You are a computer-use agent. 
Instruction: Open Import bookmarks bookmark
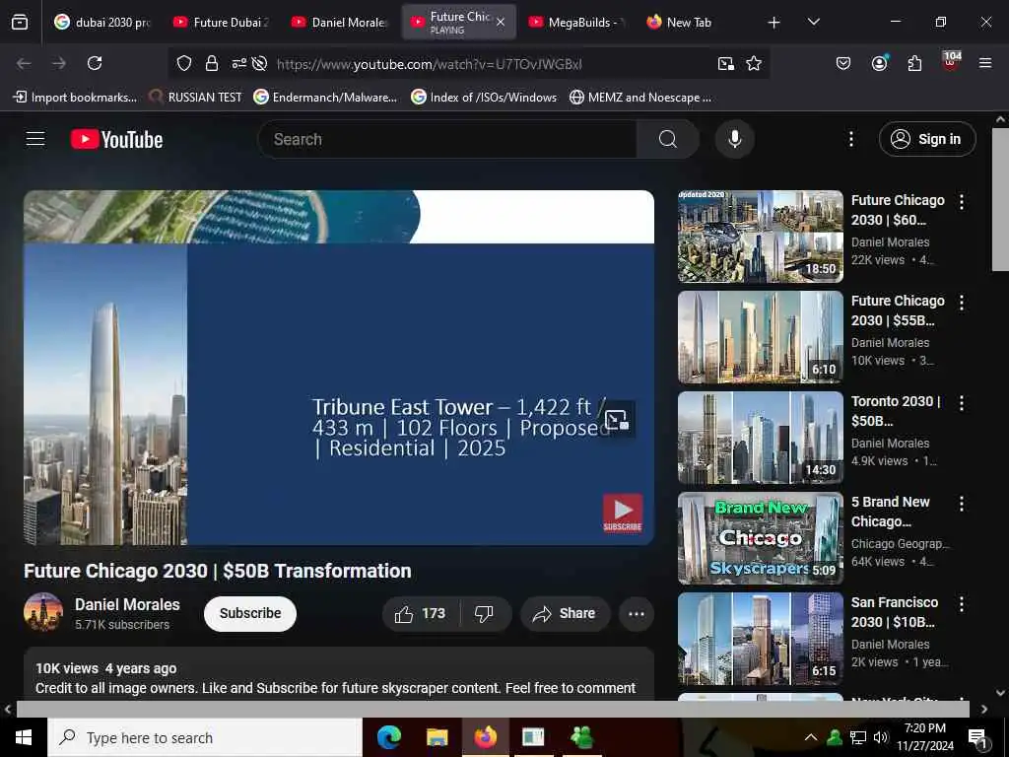coord(75,98)
